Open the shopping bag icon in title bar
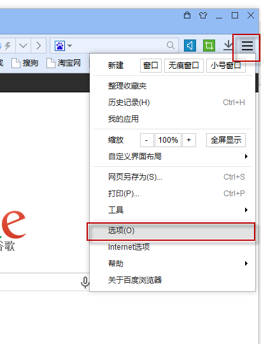Image resolution: width=261 pixels, height=344 pixels. pos(187,15)
